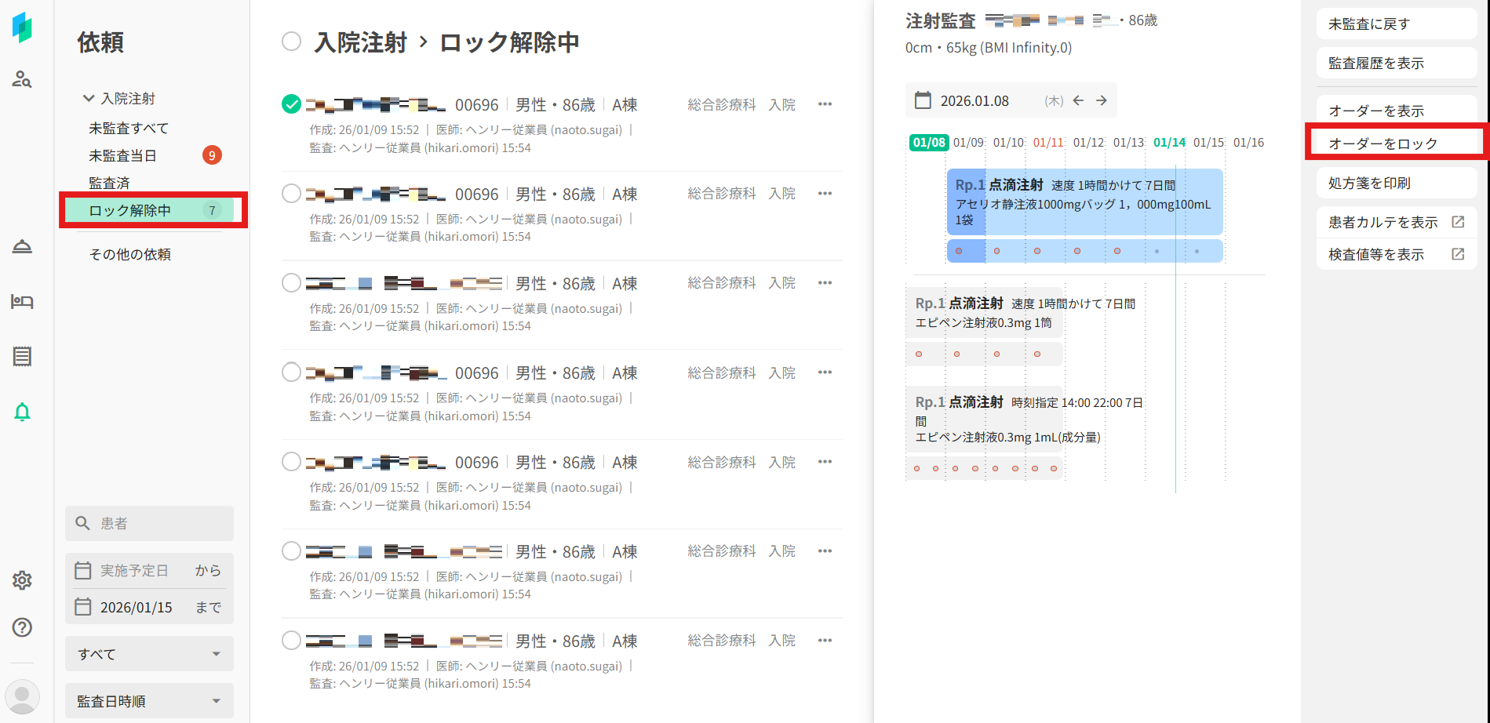The height and width of the screenshot is (723, 1490).
Task: Focus the 患者 search field
Action: (149, 523)
